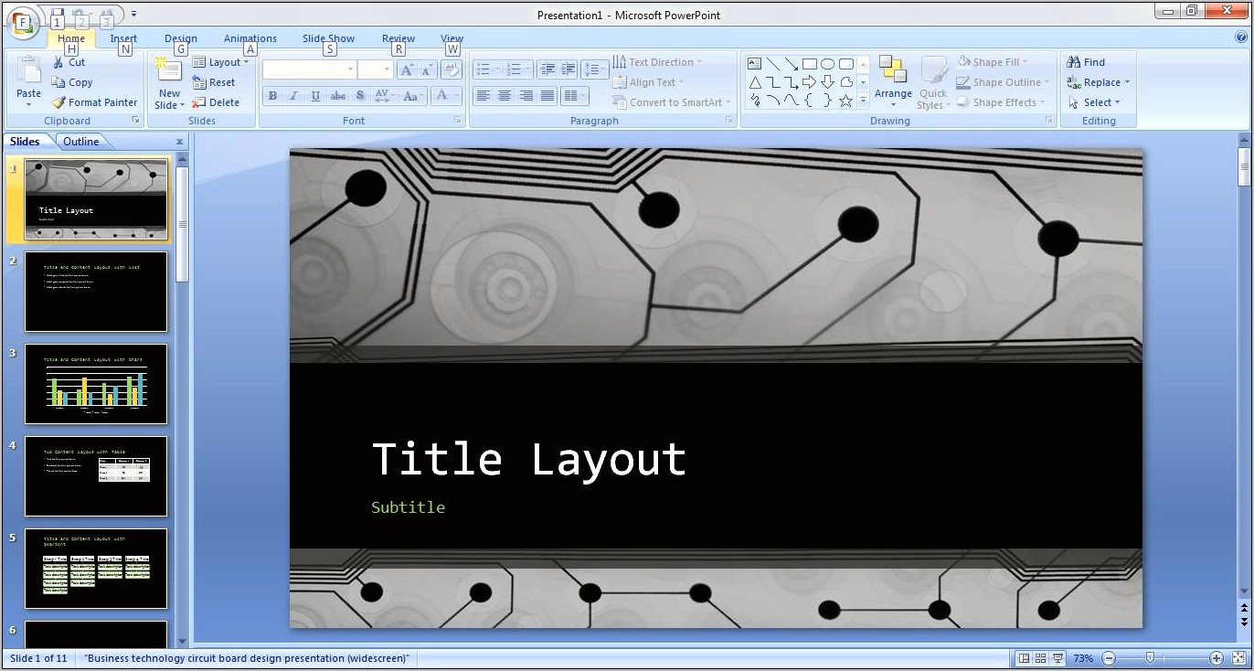Screen dimensions: 1254x671
Task: Align text left
Action: (483, 96)
